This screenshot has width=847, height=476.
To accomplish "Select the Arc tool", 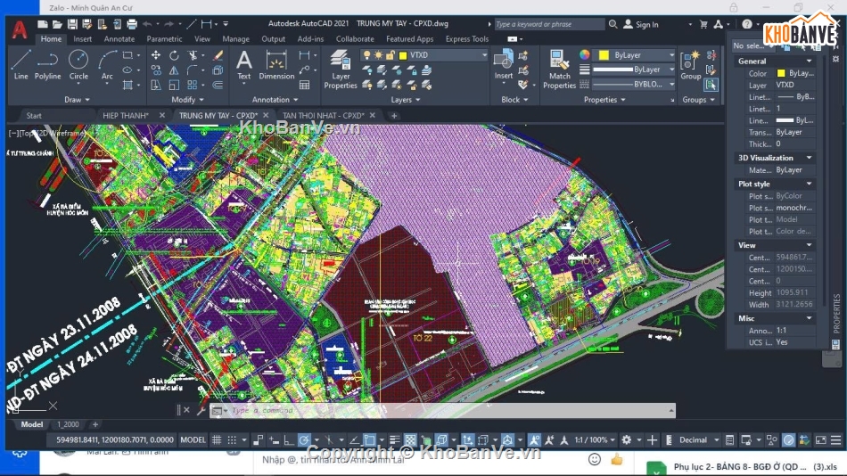I will point(107,65).
